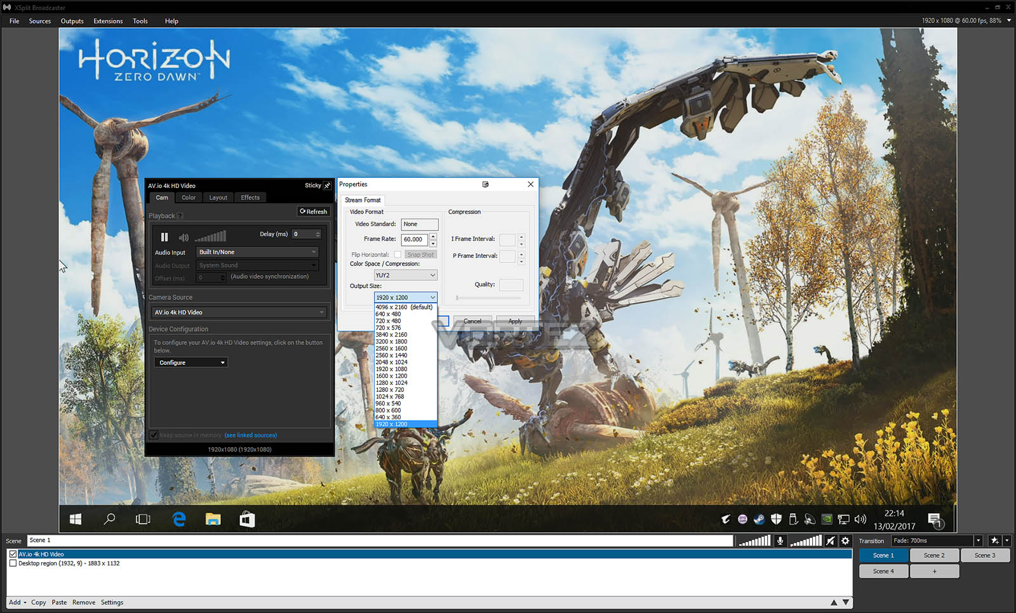Screen dimensions: 1016x613
Task: Switch to the Color tab
Action: (x=189, y=198)
